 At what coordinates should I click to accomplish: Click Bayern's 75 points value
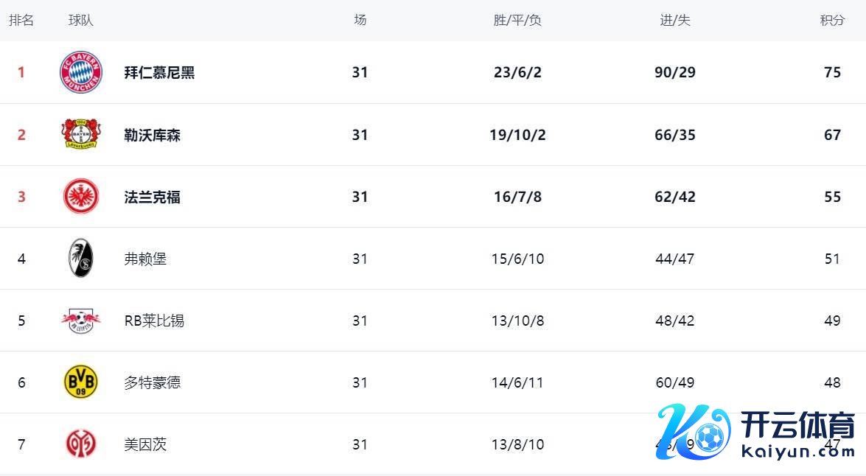tap(832, 72)
